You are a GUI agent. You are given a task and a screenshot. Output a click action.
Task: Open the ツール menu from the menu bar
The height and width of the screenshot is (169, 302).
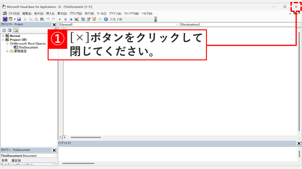coord(102,13)
